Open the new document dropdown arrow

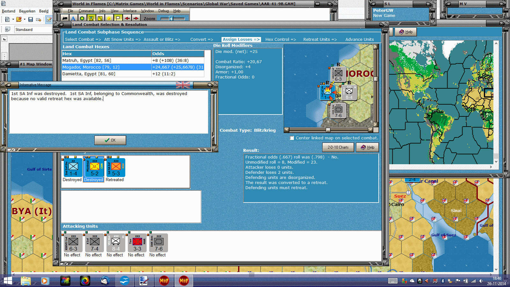coord(13,19)
